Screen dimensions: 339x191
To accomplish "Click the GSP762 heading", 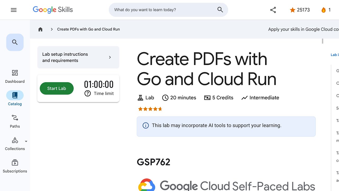I will [154, 162].
